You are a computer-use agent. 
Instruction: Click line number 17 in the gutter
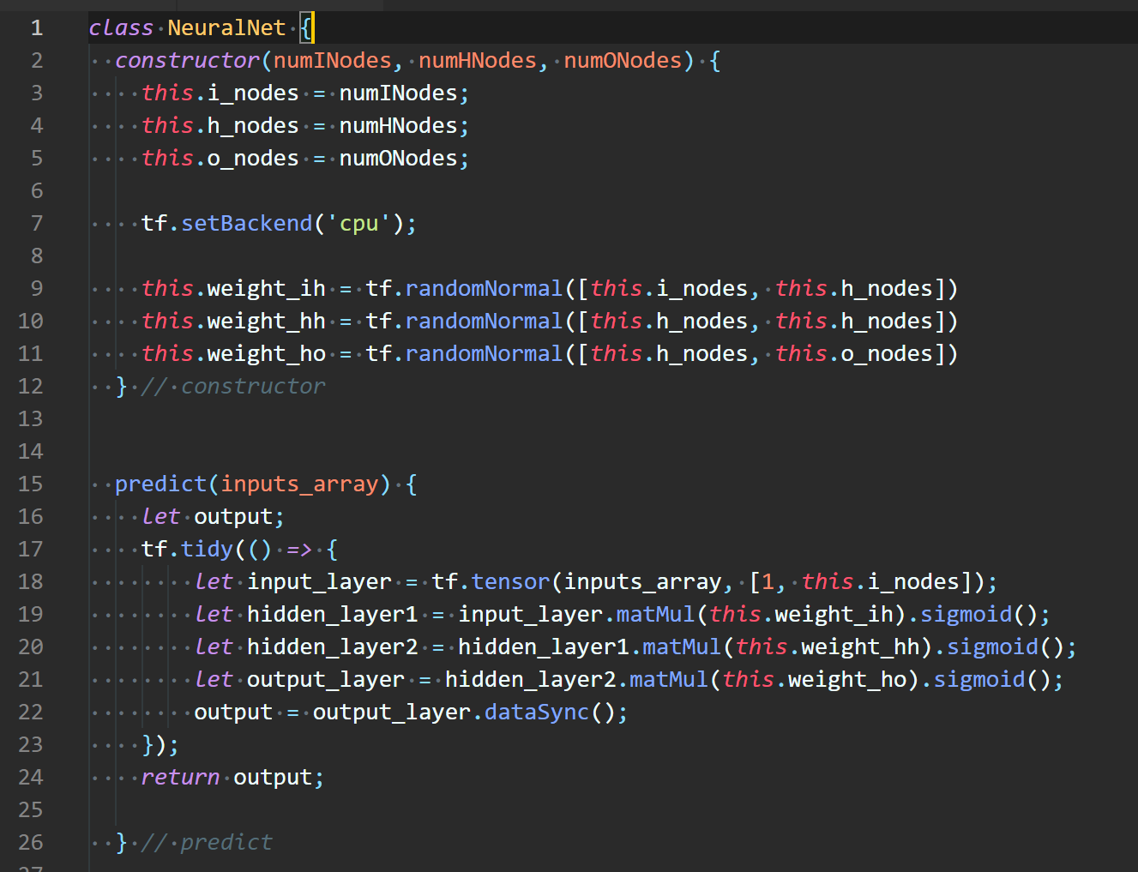tap(31, 549)
